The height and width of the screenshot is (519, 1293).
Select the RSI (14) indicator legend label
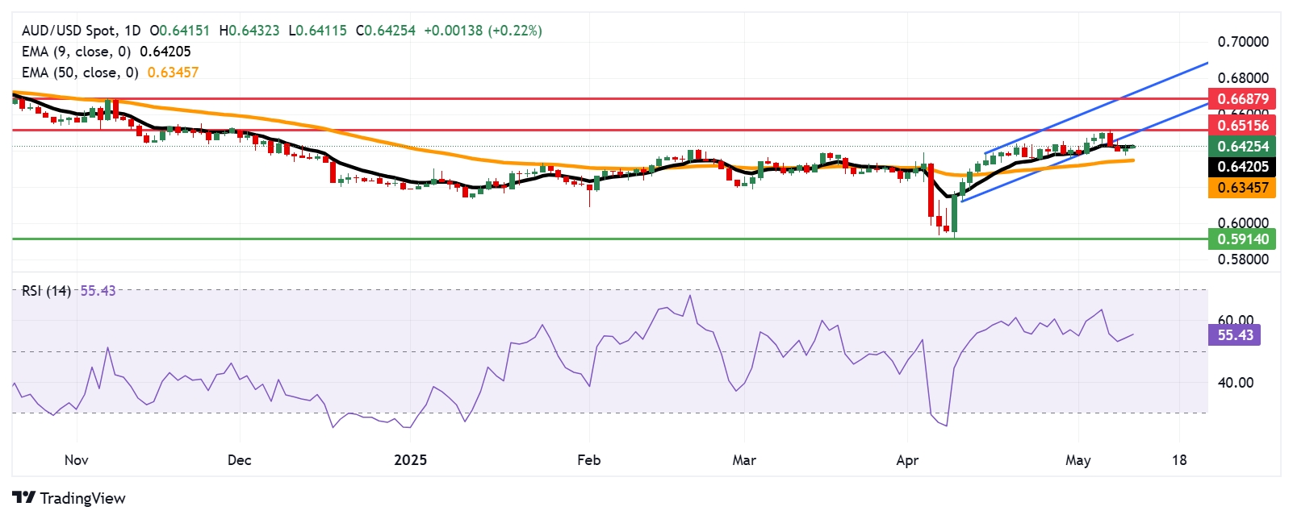pyautogui.click(x=46, y=291)
